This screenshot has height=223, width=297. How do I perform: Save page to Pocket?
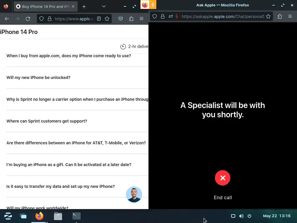121,19
